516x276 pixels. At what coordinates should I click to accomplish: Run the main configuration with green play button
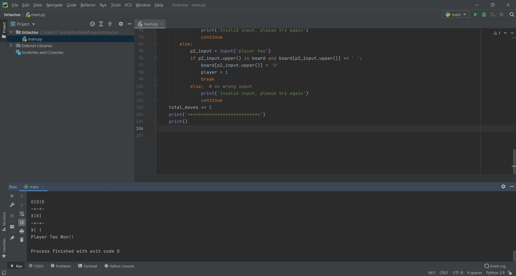pos(475,14)
